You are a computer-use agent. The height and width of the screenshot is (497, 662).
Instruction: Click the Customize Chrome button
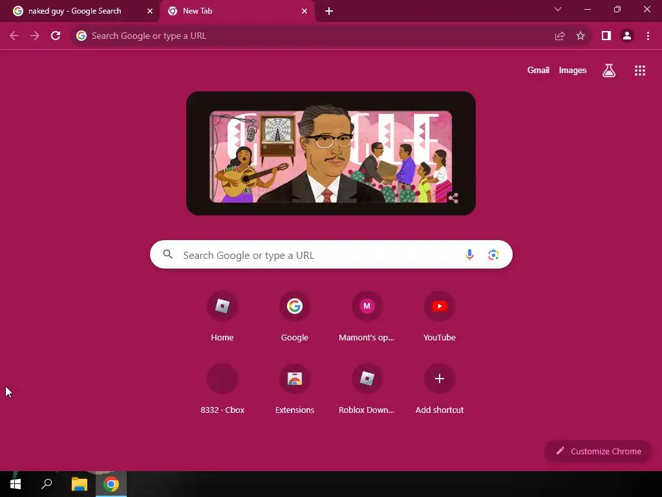[x=598, y=451]
